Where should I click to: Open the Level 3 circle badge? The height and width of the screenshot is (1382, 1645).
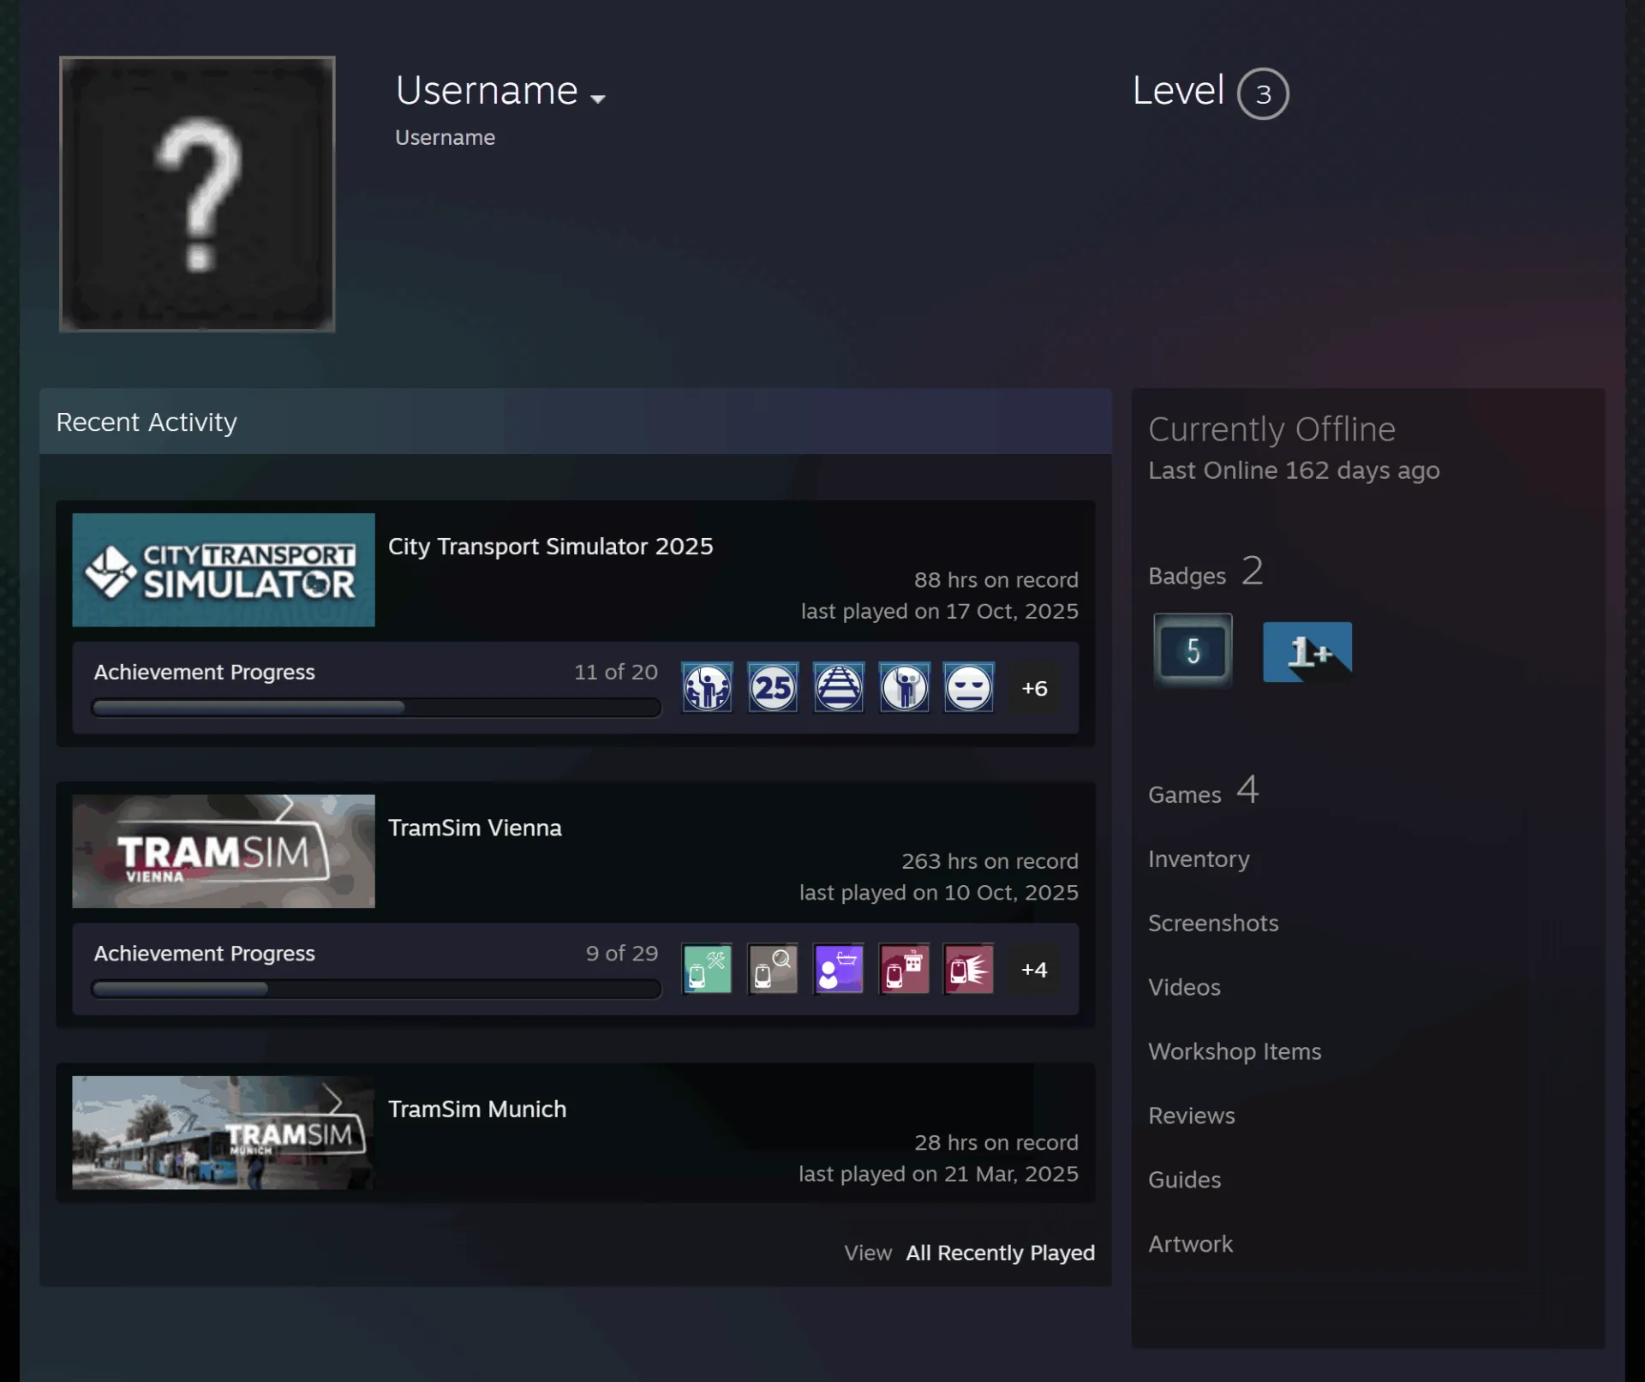1263,93
